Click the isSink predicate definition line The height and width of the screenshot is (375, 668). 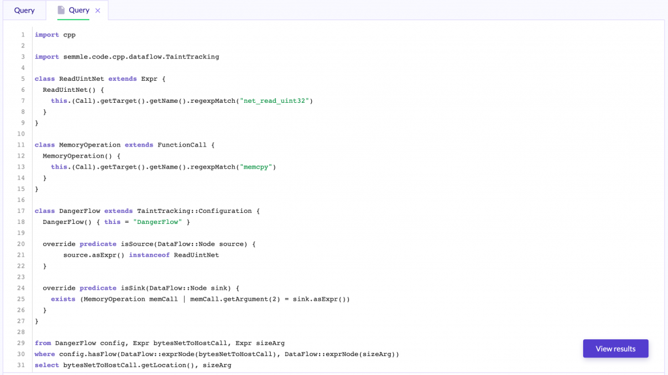tap(142, 288)
